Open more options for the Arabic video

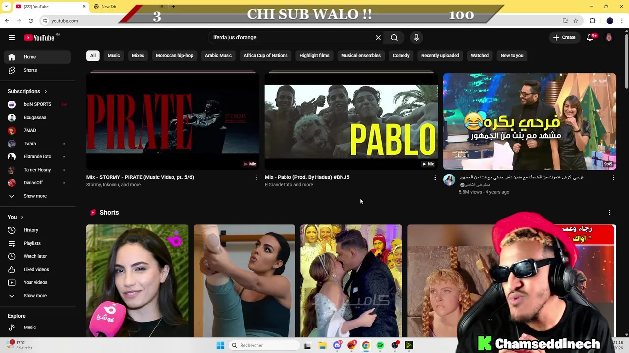click(613, 178)
